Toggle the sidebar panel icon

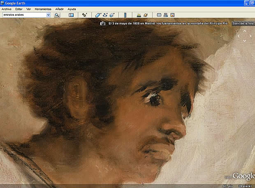71,15
